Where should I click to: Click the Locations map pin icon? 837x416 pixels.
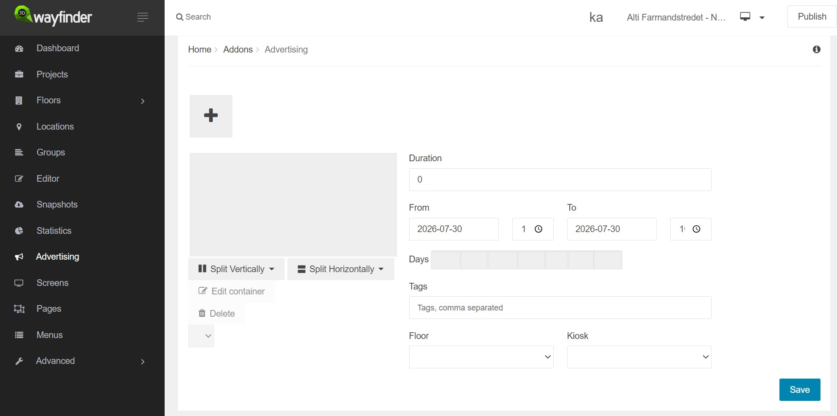19,127
